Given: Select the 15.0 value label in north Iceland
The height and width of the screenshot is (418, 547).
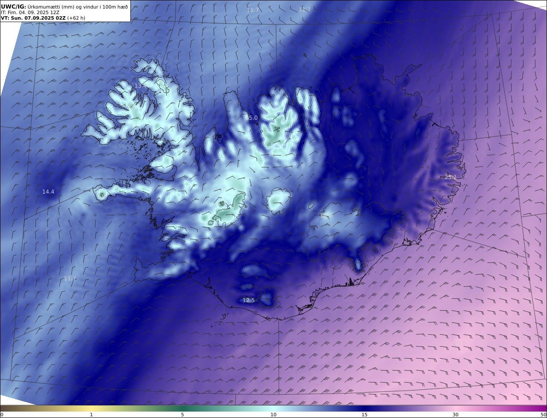Looking at the screenshot, I should click(252, 118).
